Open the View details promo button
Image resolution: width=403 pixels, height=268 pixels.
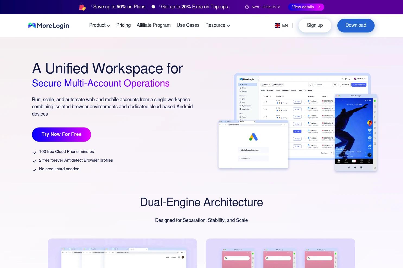click(x=306, y=7)
